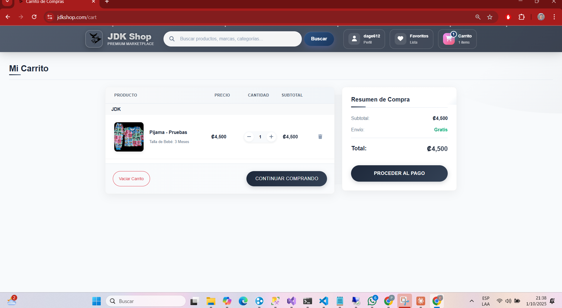The width and height of the screenshot is (562, 308).
Task: Open the Carrito shopping cart icon
Action: pos(449,39)
